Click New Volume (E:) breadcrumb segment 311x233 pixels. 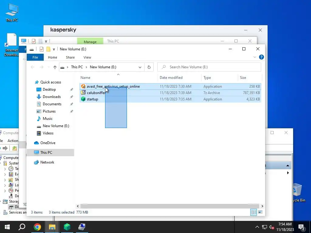[x=103, y=67]
